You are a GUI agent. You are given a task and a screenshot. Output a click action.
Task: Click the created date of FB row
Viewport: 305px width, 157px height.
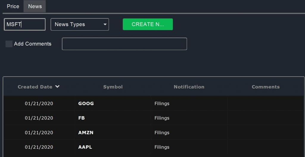coord(39,118)
